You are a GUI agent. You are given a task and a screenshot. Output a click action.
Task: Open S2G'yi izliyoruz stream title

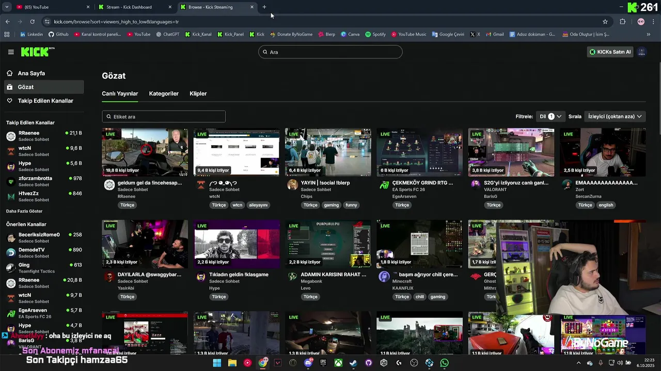516,183
